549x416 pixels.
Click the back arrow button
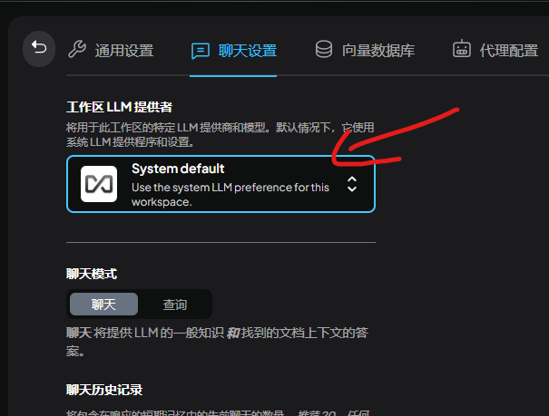[x=38, y=48]
